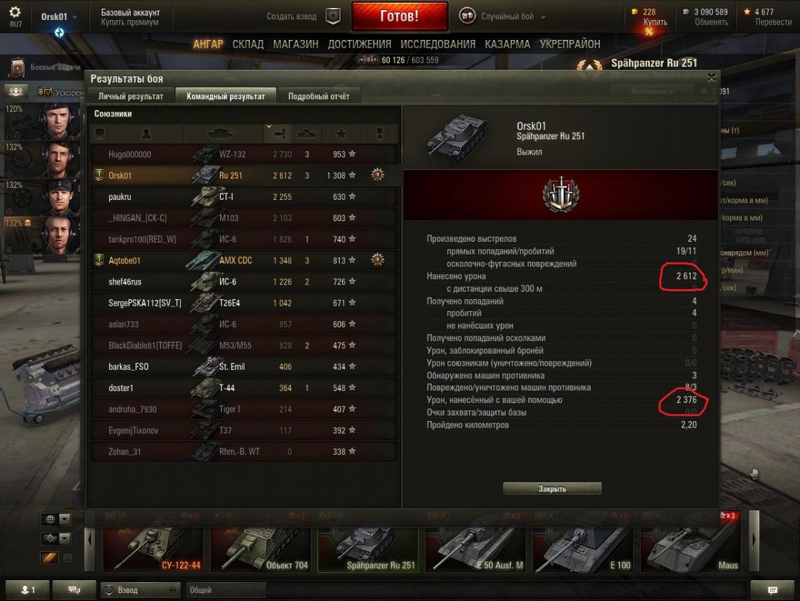
Task: Click the gold coins balance icon
Action: coord(635,12)
